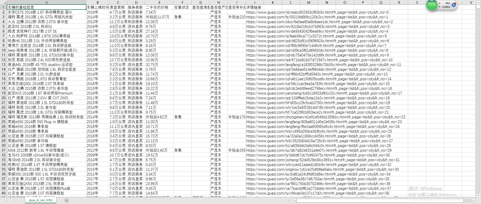The image size is (481, 204).
Task: Select the column J header
Action: 255,3
